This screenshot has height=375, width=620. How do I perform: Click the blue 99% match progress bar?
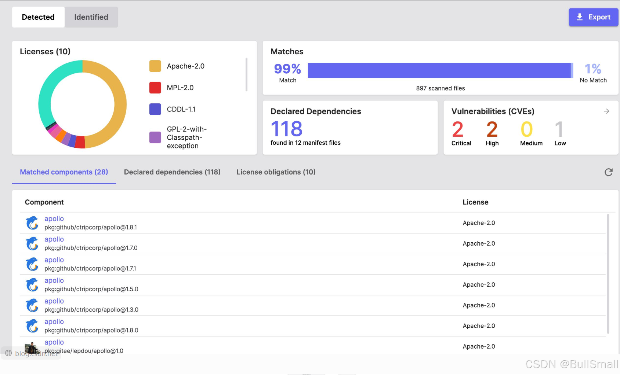pos(440,70)
